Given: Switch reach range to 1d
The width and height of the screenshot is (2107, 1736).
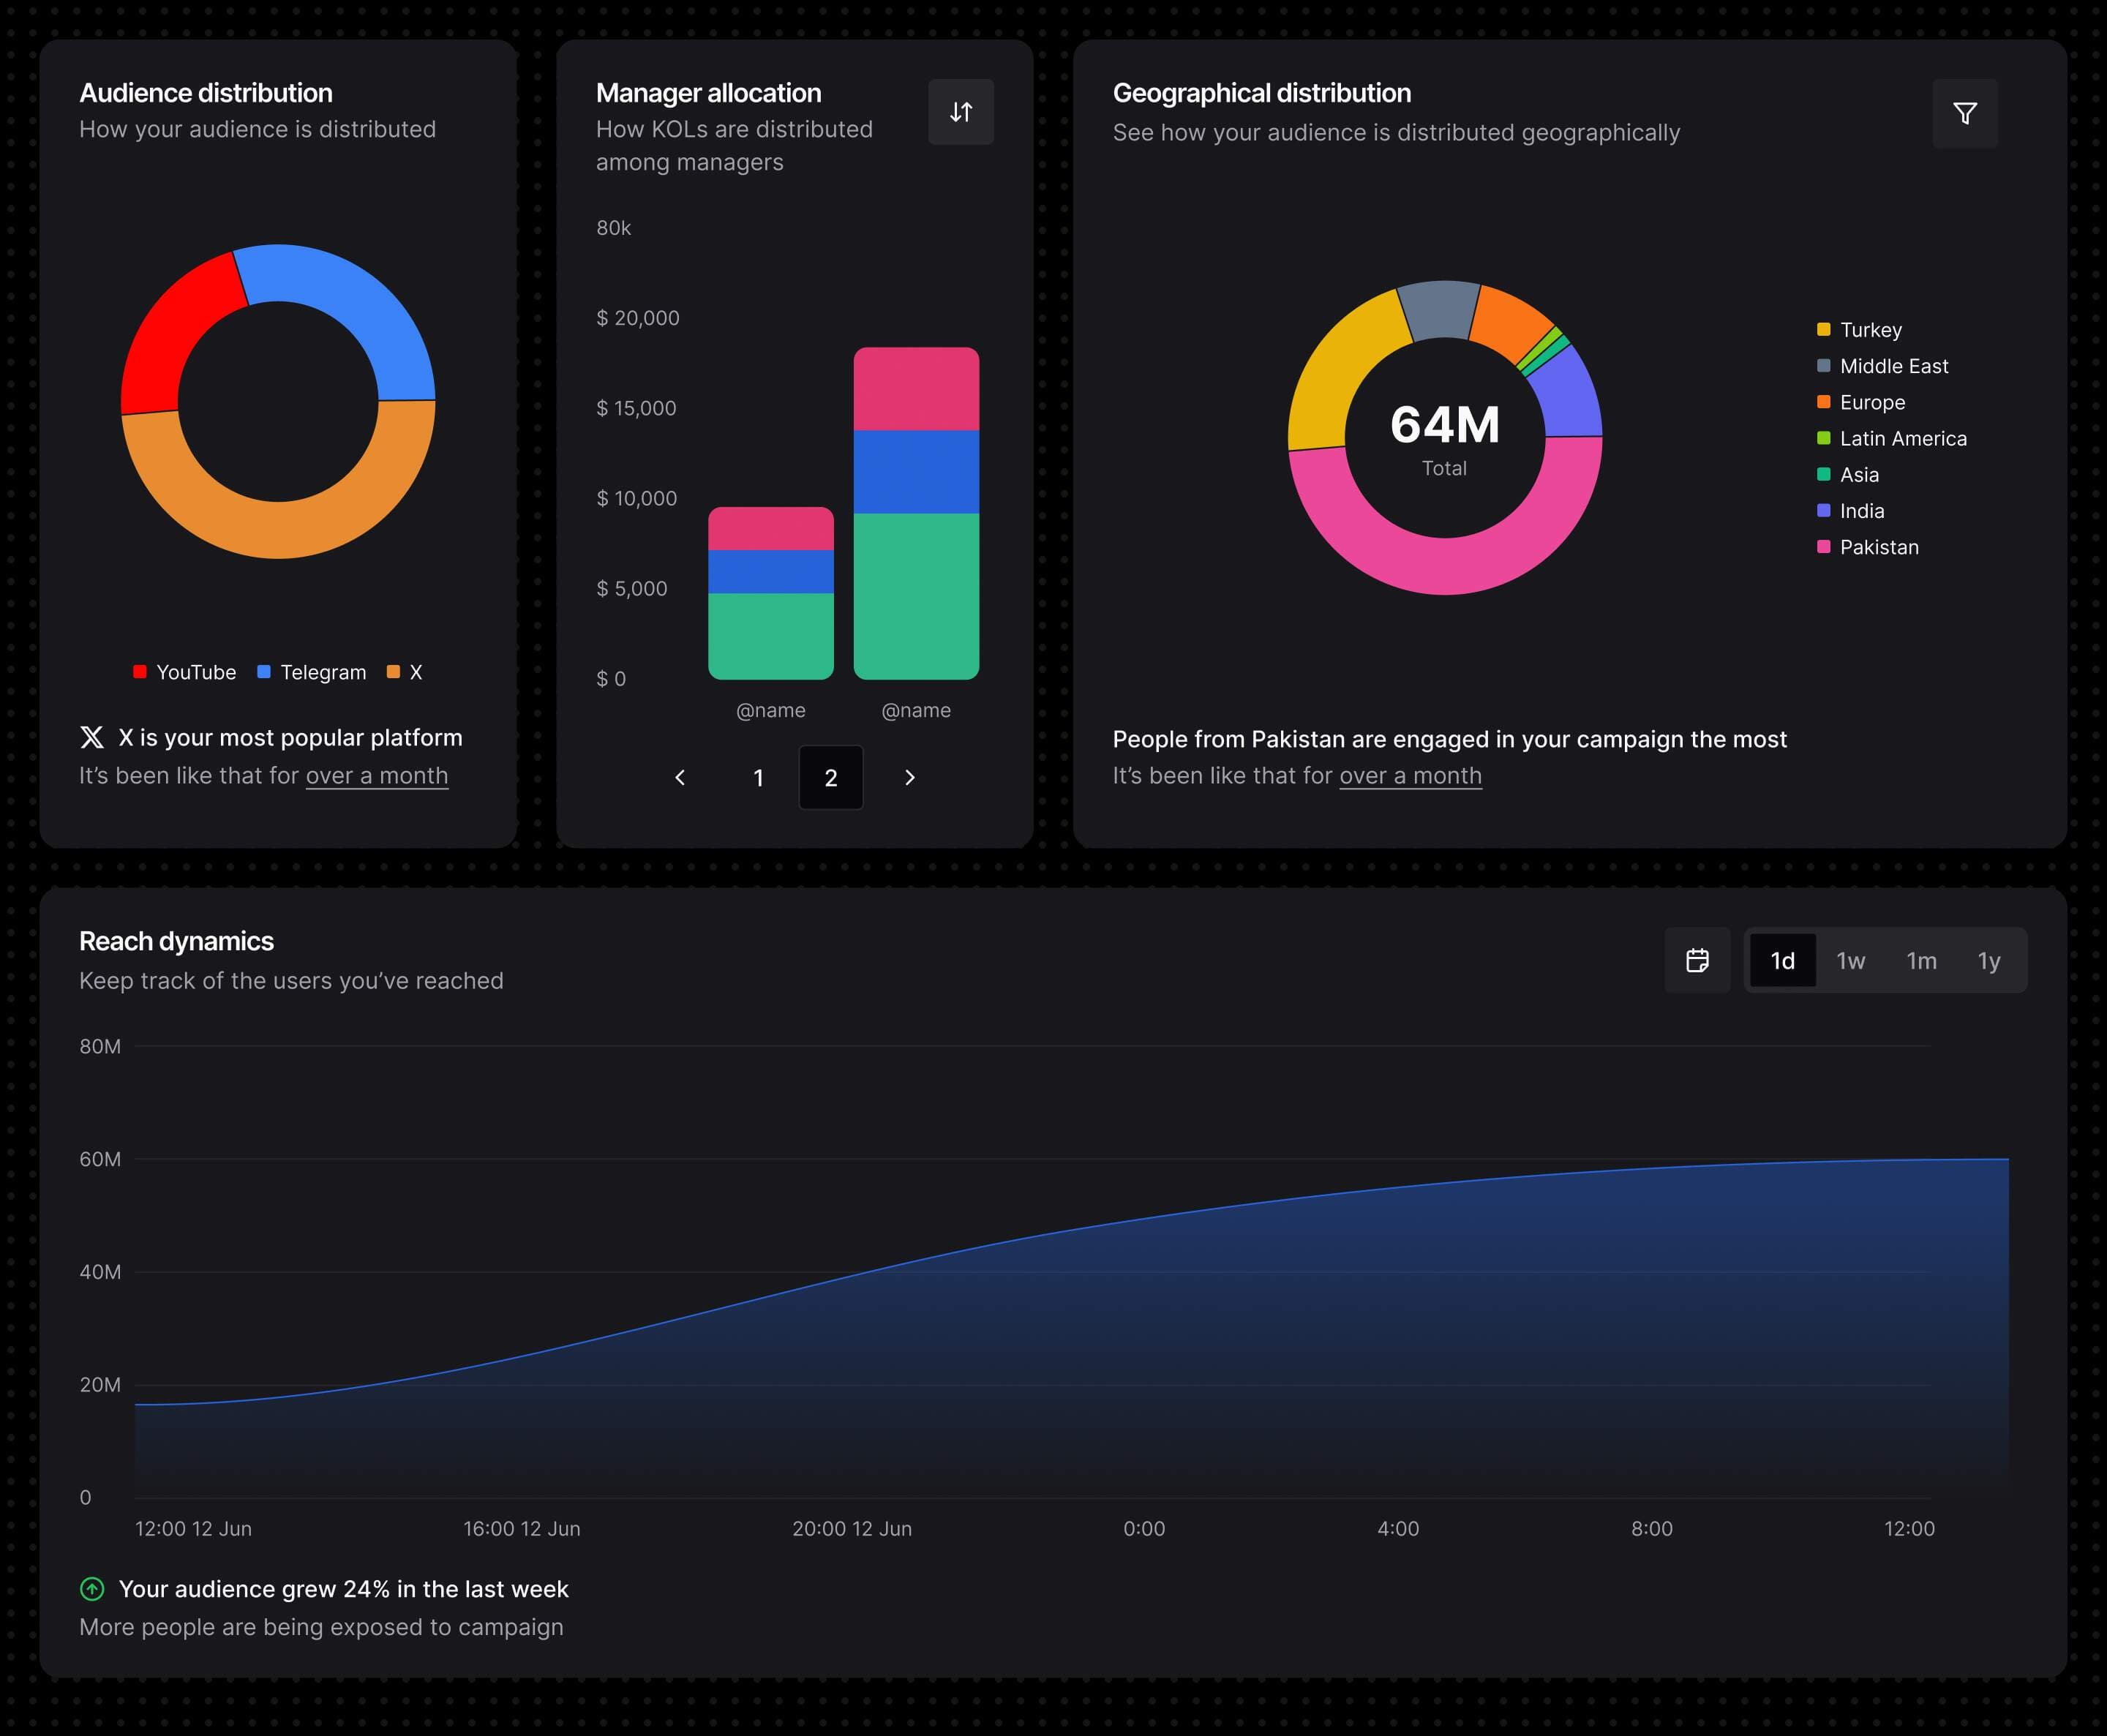Looking at the screenshot, I should tap(1783, 960).
